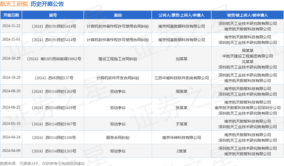Click 南京航天数智科技有限公司 in the 南京华神科技 row

coord(248,135)
